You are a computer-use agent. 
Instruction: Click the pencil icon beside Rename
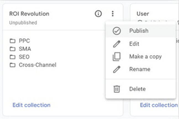[116, 69]
